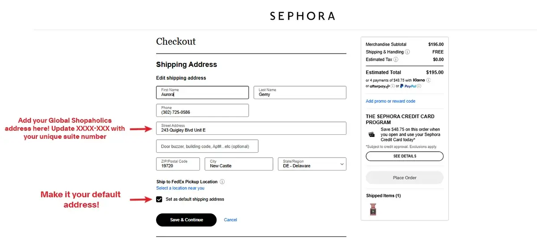Open FedEx Pickup Location info icon
537x241 pixels.
pos(222,182)
